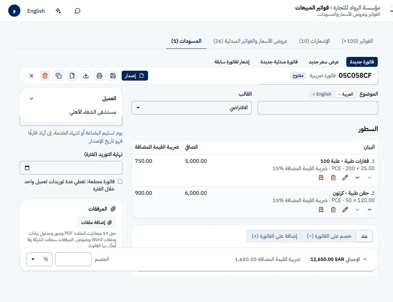Select إضافة على الفاتورة (+) segment

pos(275,236)
